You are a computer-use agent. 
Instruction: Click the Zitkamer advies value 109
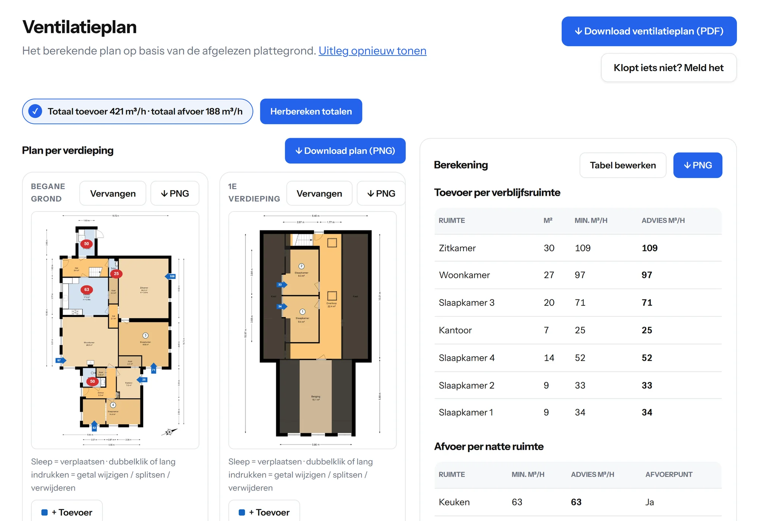(649, 248)
